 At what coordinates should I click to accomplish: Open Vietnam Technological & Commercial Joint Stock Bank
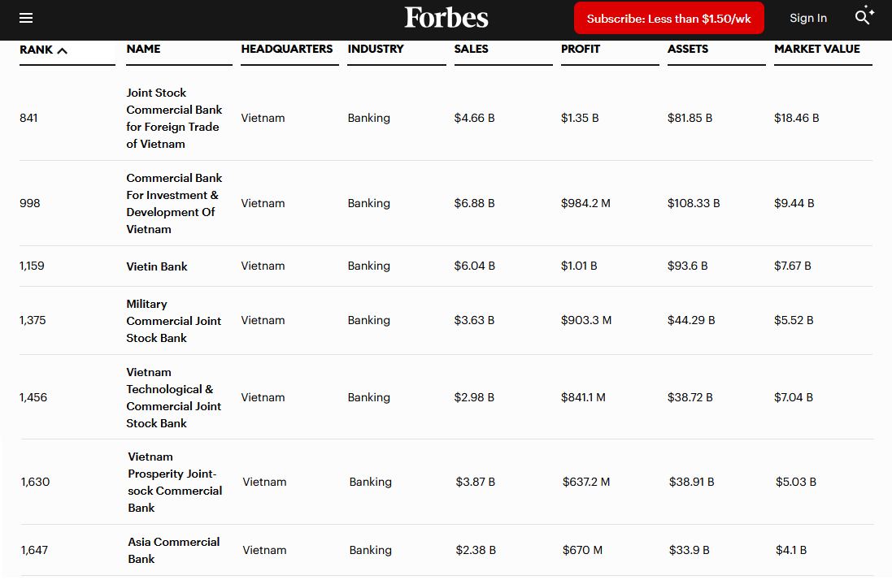point(173,398)
